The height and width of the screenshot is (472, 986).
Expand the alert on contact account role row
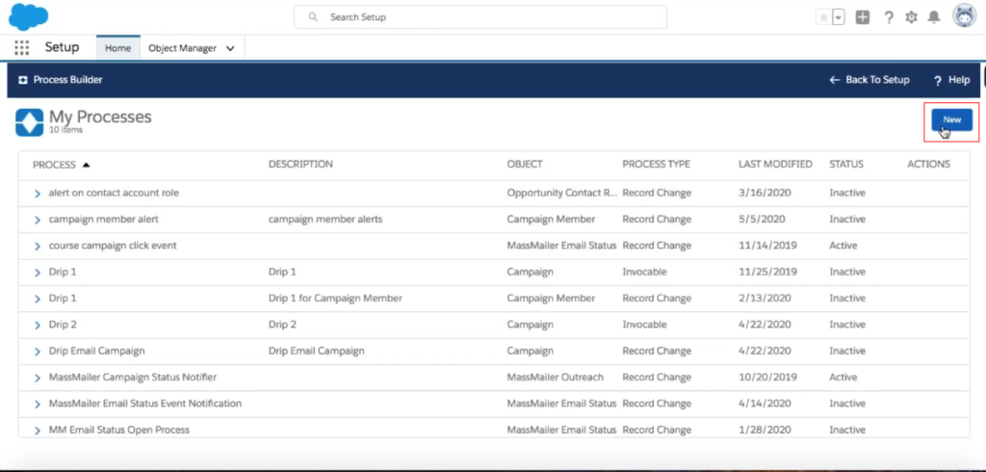pyautogui.click(x=38, y=194)
